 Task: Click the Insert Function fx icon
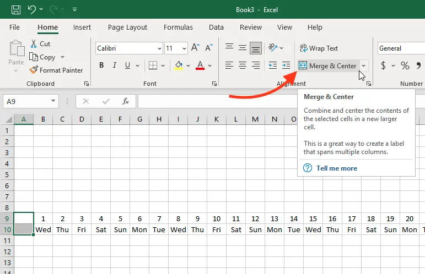pyautogui.click(x=126, y=101)
